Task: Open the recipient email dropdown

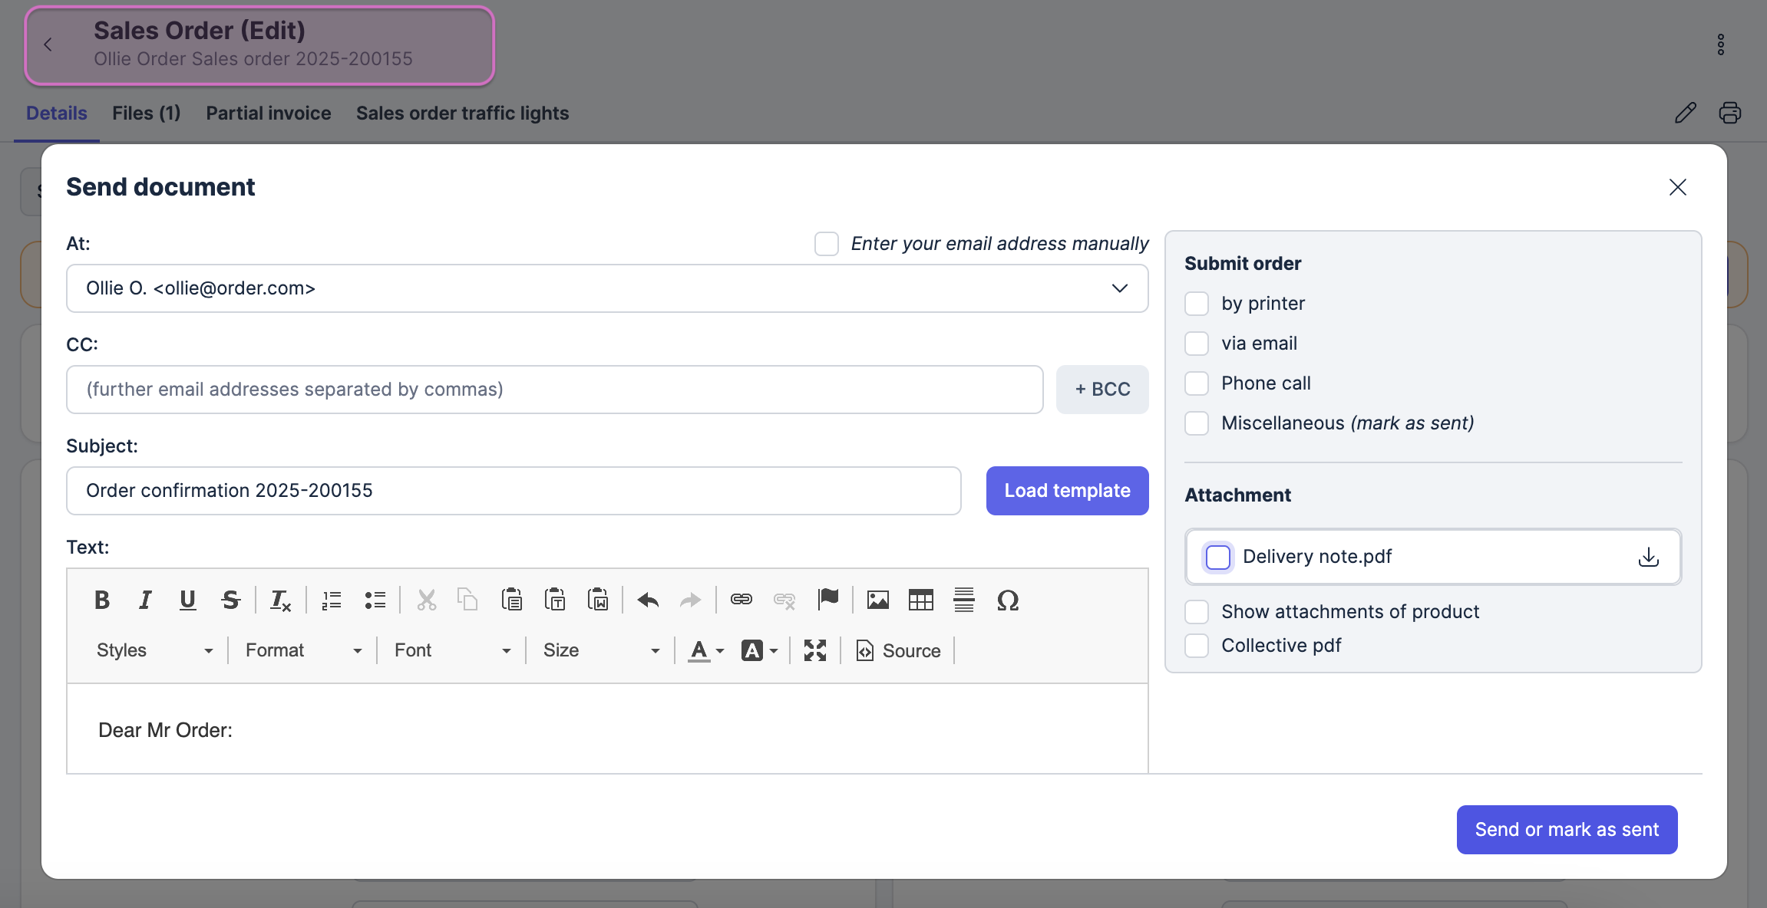Action: tap(1119, 288)
